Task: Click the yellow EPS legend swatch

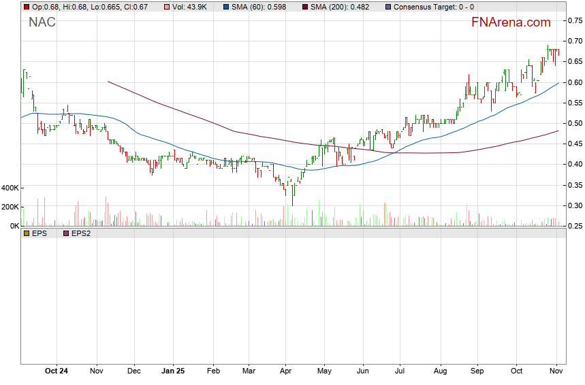Action: 27,233
